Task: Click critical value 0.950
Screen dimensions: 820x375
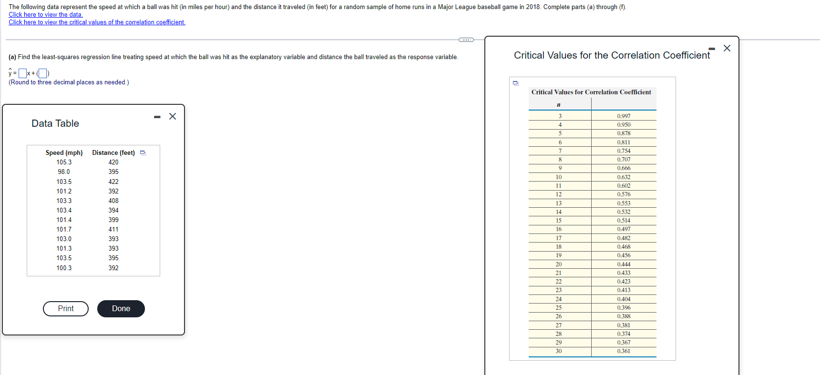Action: pos(624,125)
